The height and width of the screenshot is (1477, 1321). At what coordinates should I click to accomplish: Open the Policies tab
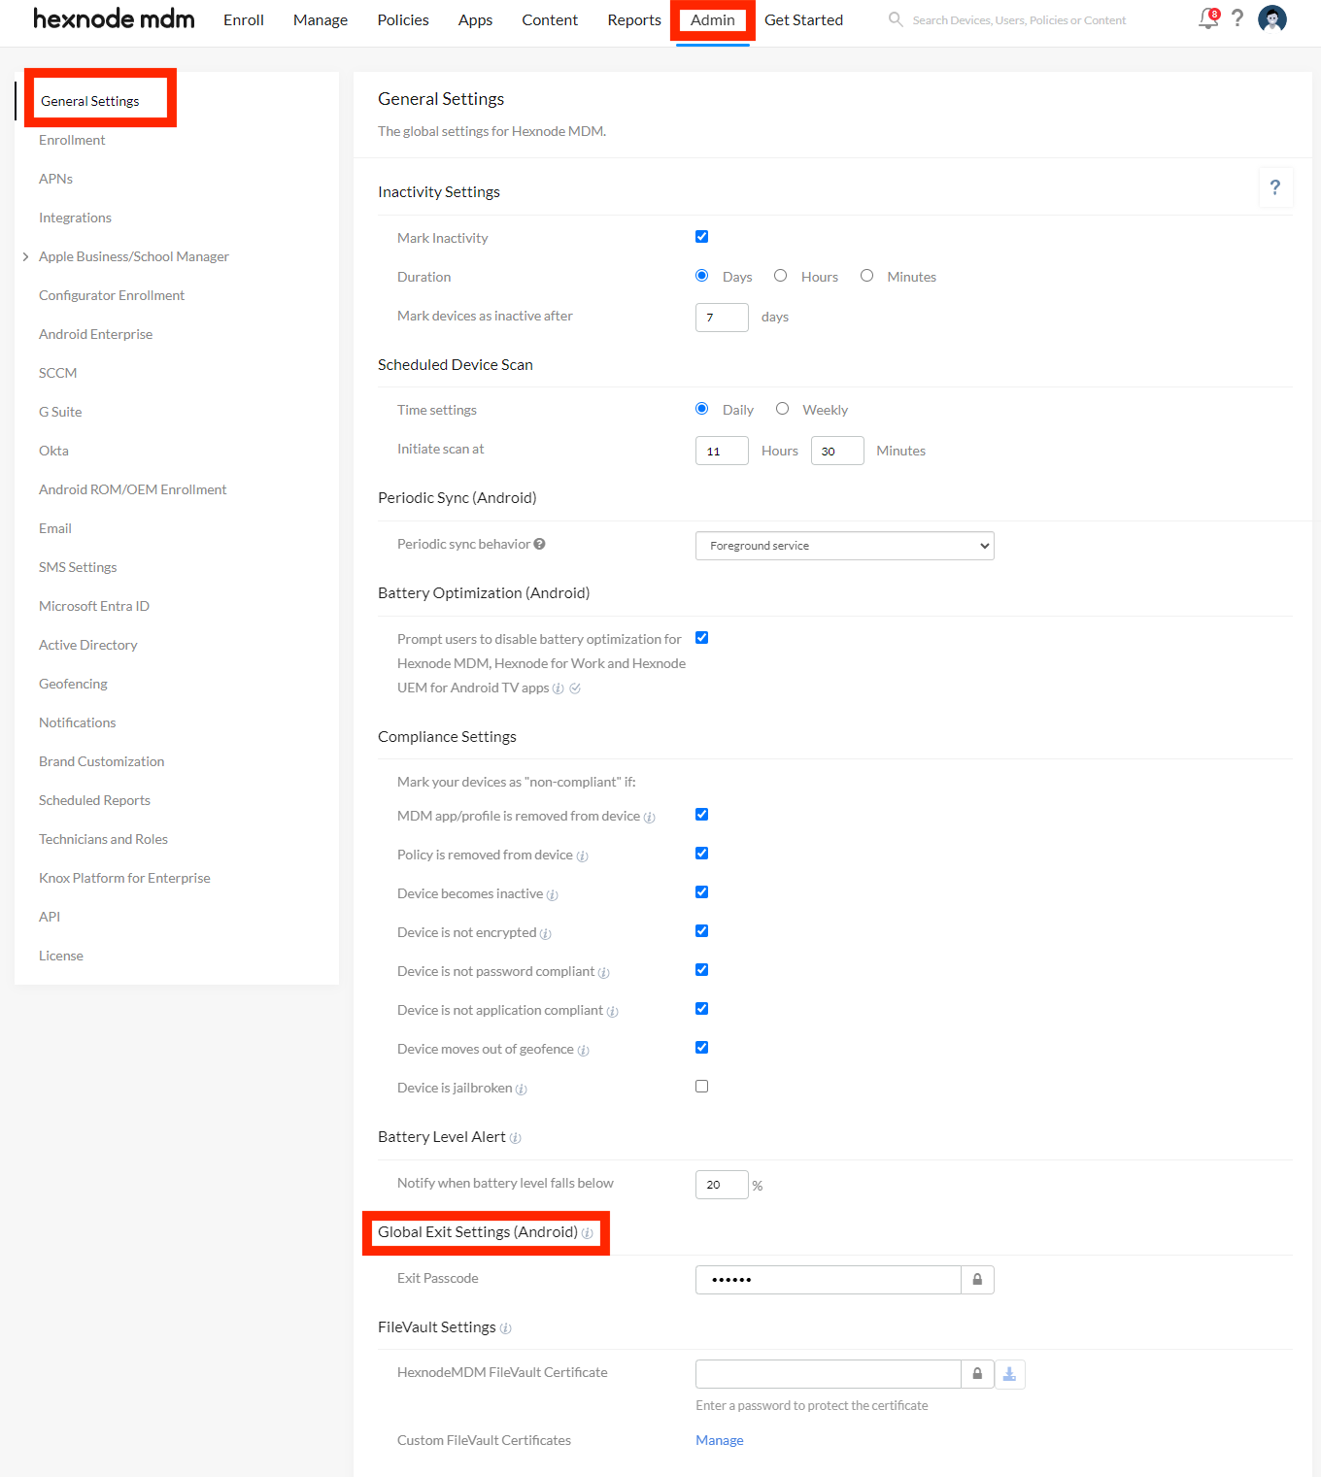click(403, 19)
